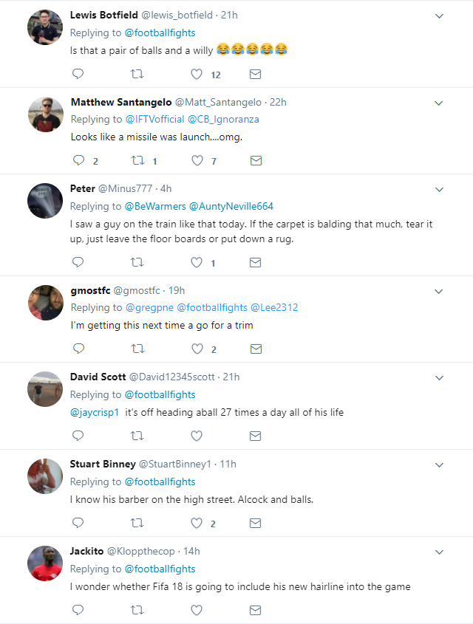Like Peter's tweet about the carpet
This screenshot has height=624, width=473.
197,262
